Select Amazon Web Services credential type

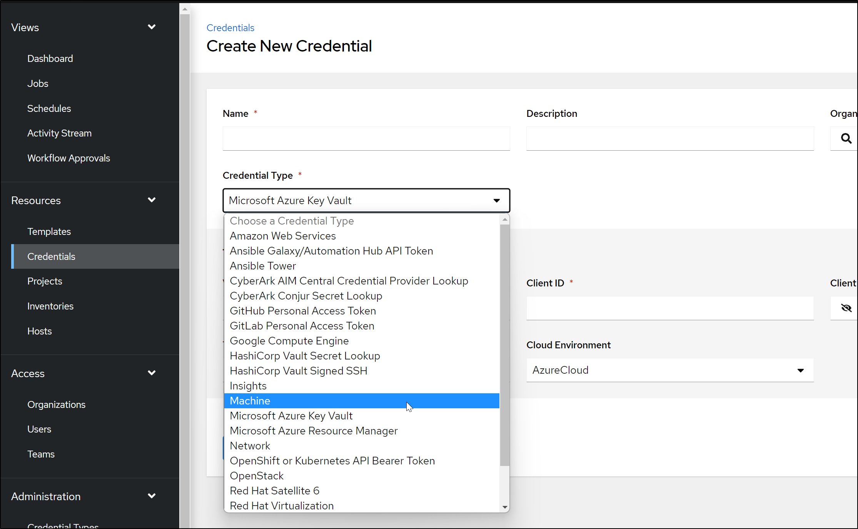pyautogui.click(x=362, y=236)
